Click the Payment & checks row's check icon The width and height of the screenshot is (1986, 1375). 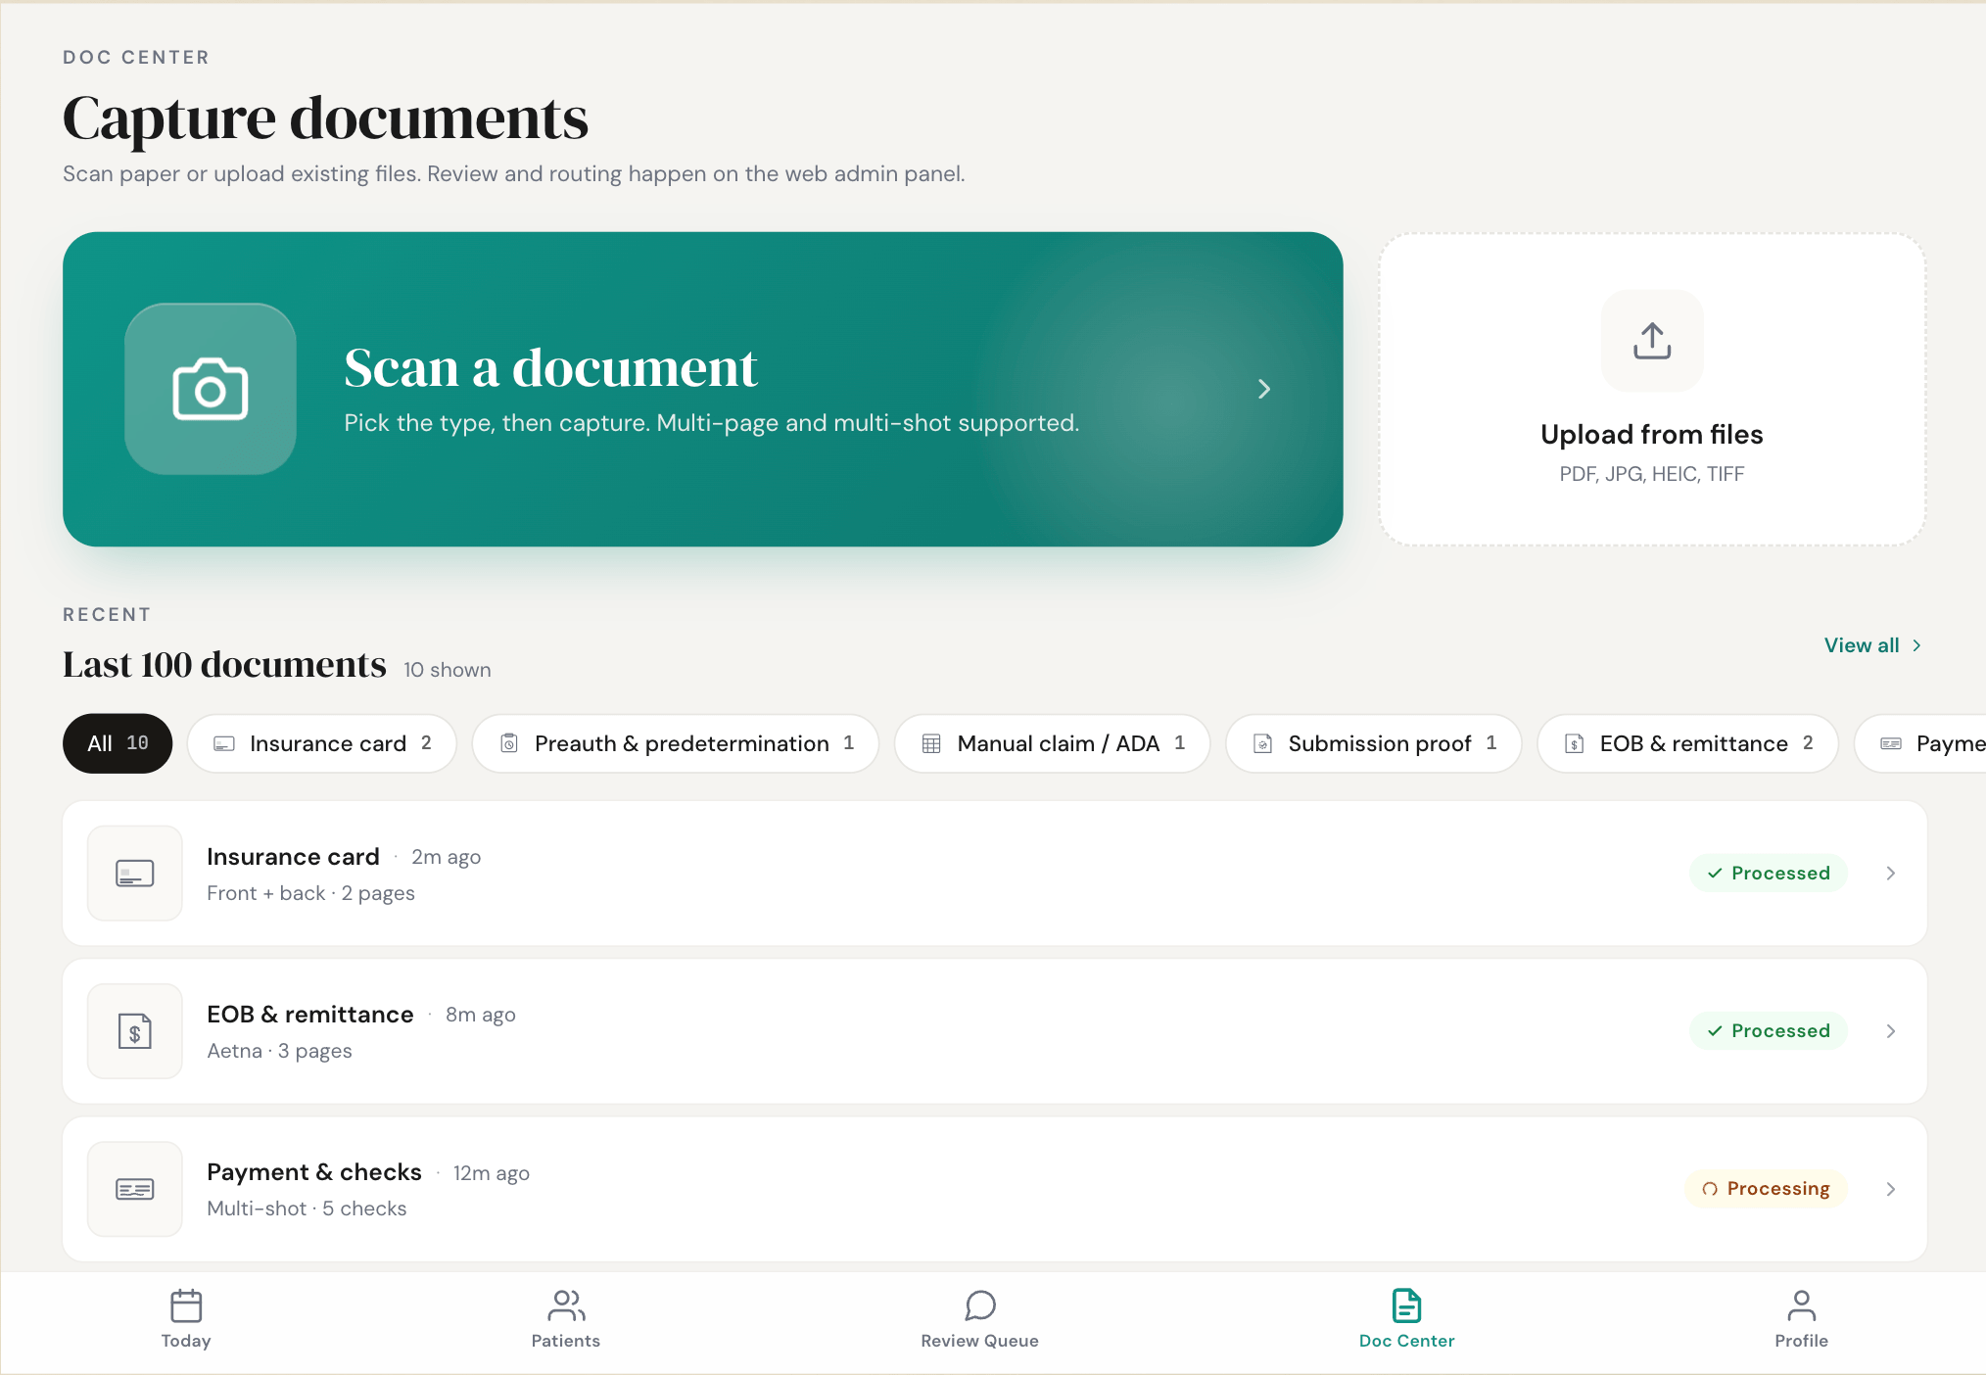pyautogui.click(x=135, y=1189)
